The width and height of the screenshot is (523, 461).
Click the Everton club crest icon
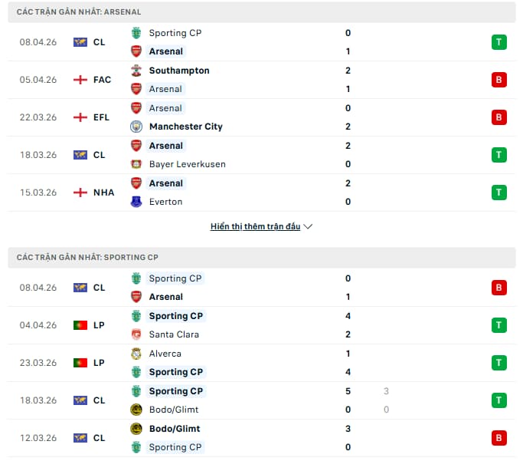136,202
